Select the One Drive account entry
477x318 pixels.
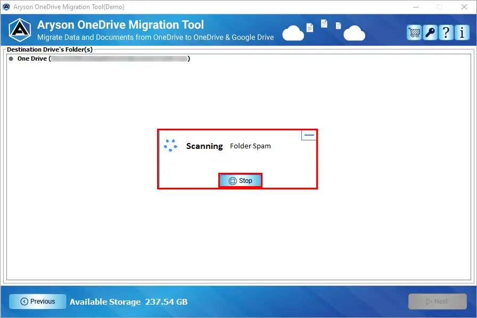coord(103,58)
